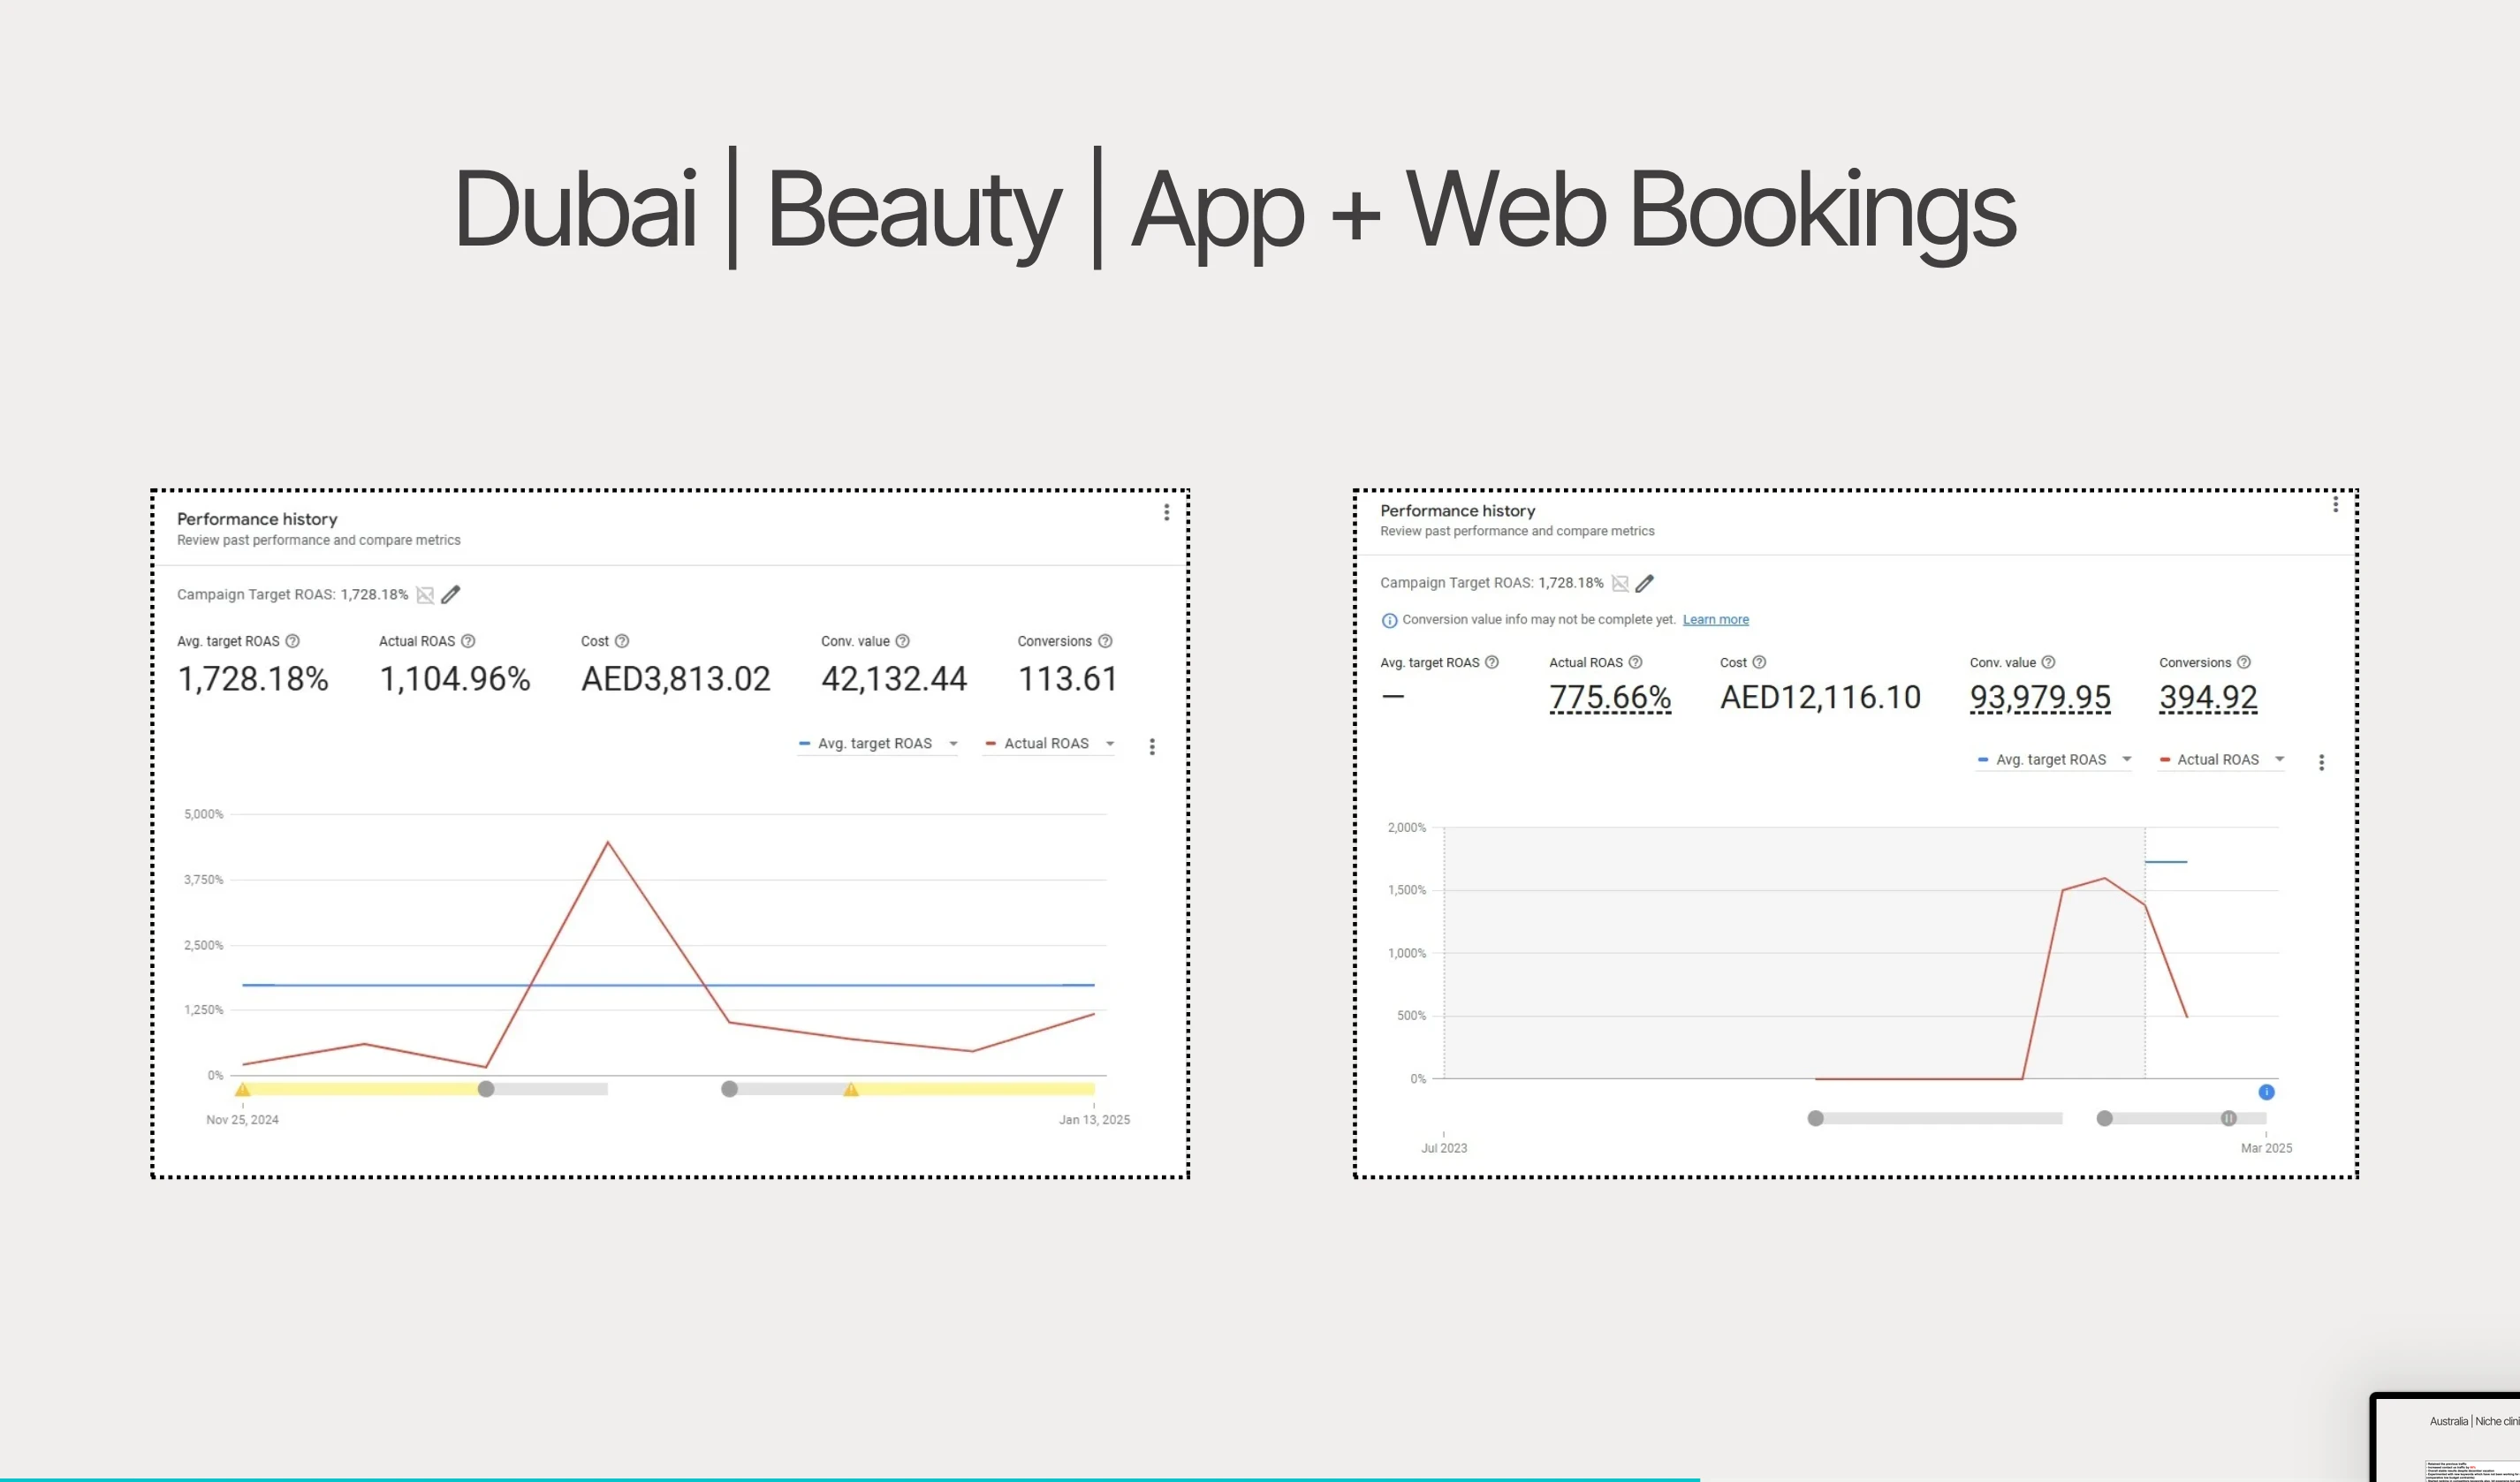Click help icon beside left Conversions label

pos(1105,641)
